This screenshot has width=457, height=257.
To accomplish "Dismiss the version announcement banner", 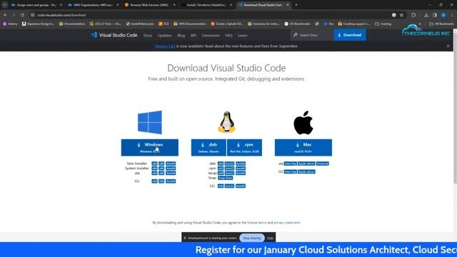I will (x=448, y=46).
